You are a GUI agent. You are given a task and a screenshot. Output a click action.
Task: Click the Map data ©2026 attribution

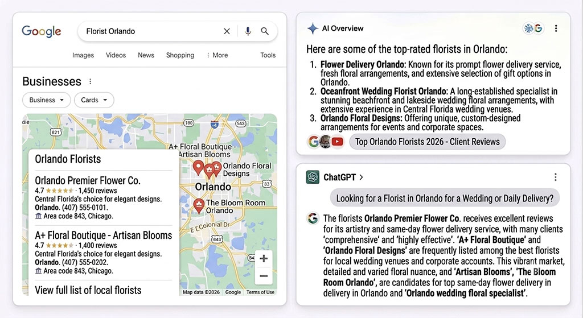tap(201, 292)
